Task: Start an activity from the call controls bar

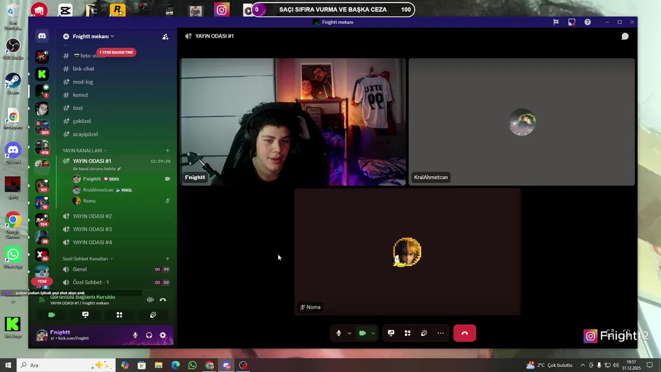Action: (x=407, y=333)
